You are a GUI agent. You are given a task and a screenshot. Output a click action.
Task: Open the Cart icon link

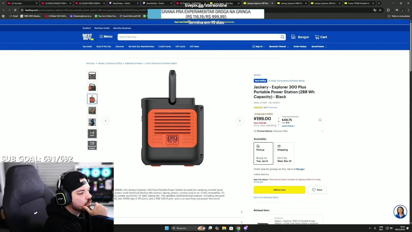[x=321, y=37]
